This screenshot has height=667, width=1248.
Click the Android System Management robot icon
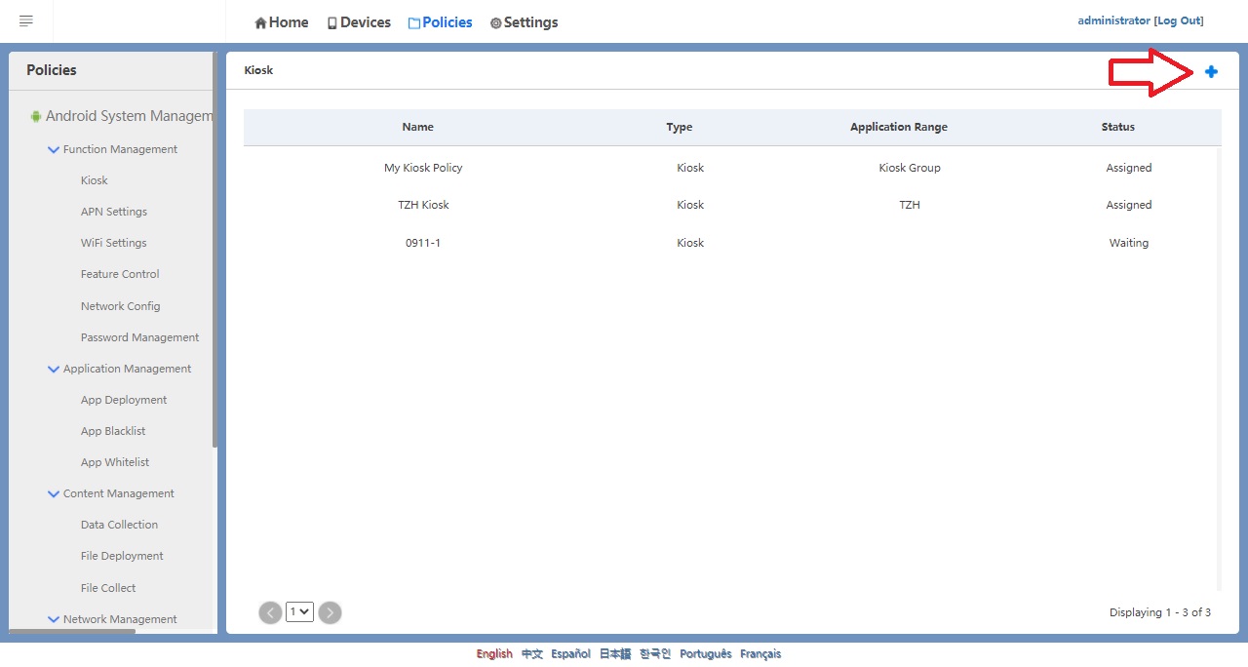click(x=36, y=116)
